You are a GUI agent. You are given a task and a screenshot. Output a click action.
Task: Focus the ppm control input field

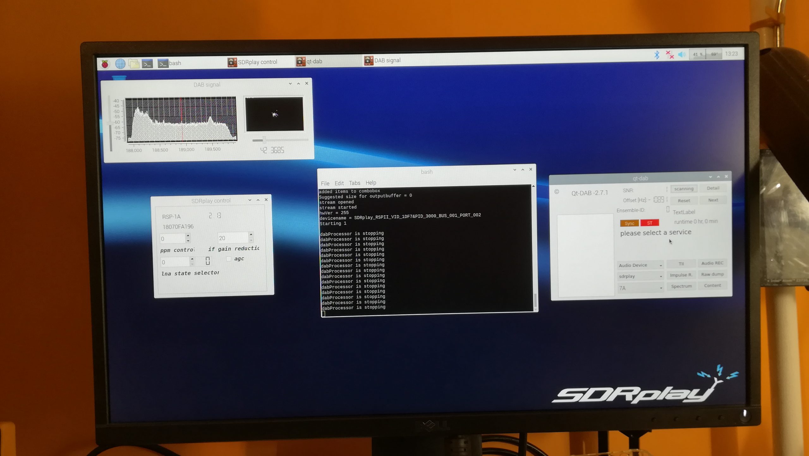coord(173,238)
